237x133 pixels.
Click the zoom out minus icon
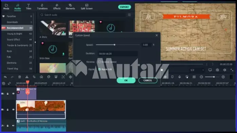point(201,77)
